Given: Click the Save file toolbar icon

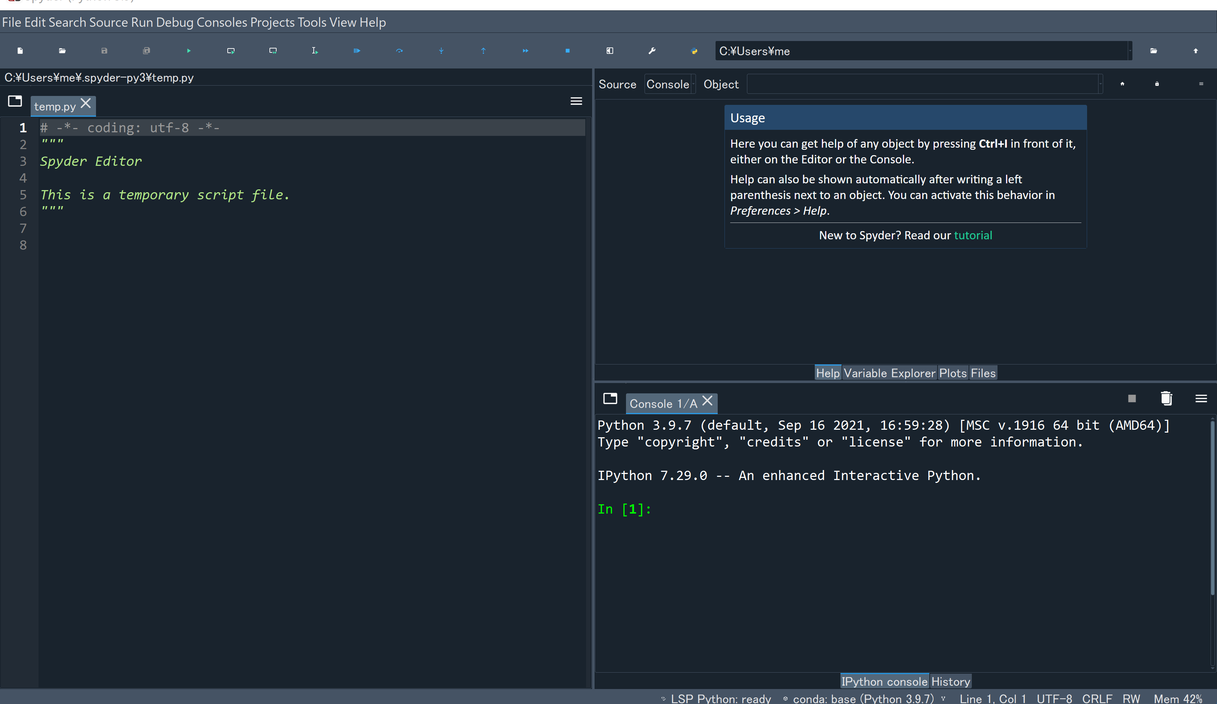Looking at the screenshot, I should [x=105, y=50].
